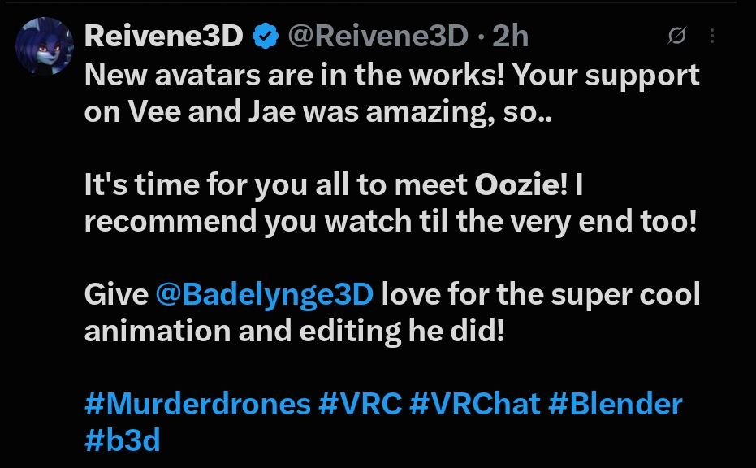
Task: Click the blue verified badge checkmark
Action: [x=266, y=37]
